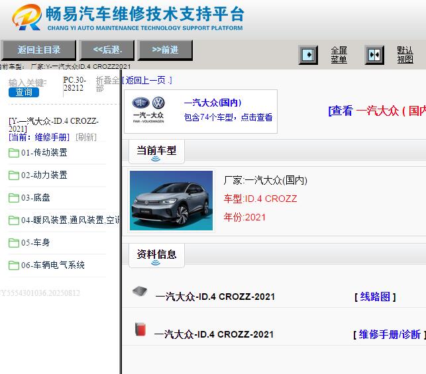426x374 pixels.
Task: Click the full-screen menu arrow icon
Action: [x=308, y=55]
